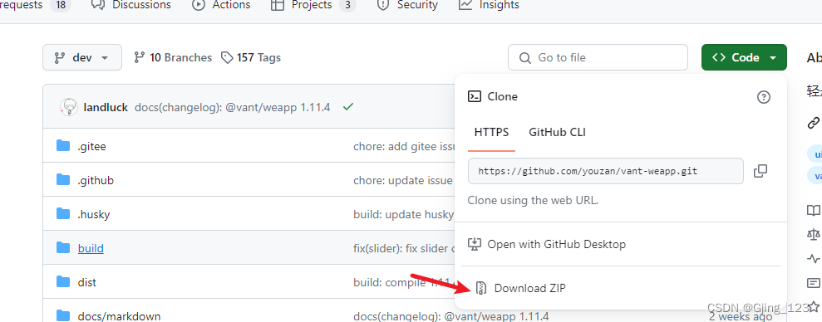Open the .husky 'build: update husky' commit message
The height and width of the screenshot is (322, 822).
(404, 214)
